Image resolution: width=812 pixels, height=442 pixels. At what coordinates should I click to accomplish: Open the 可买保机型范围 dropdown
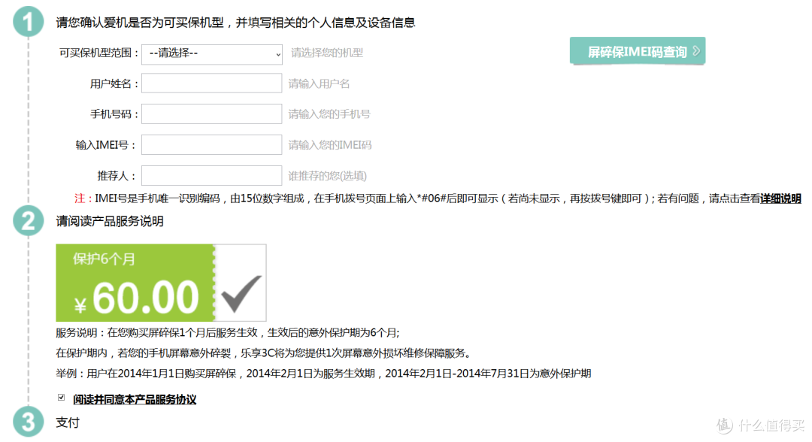click(212, 54)
